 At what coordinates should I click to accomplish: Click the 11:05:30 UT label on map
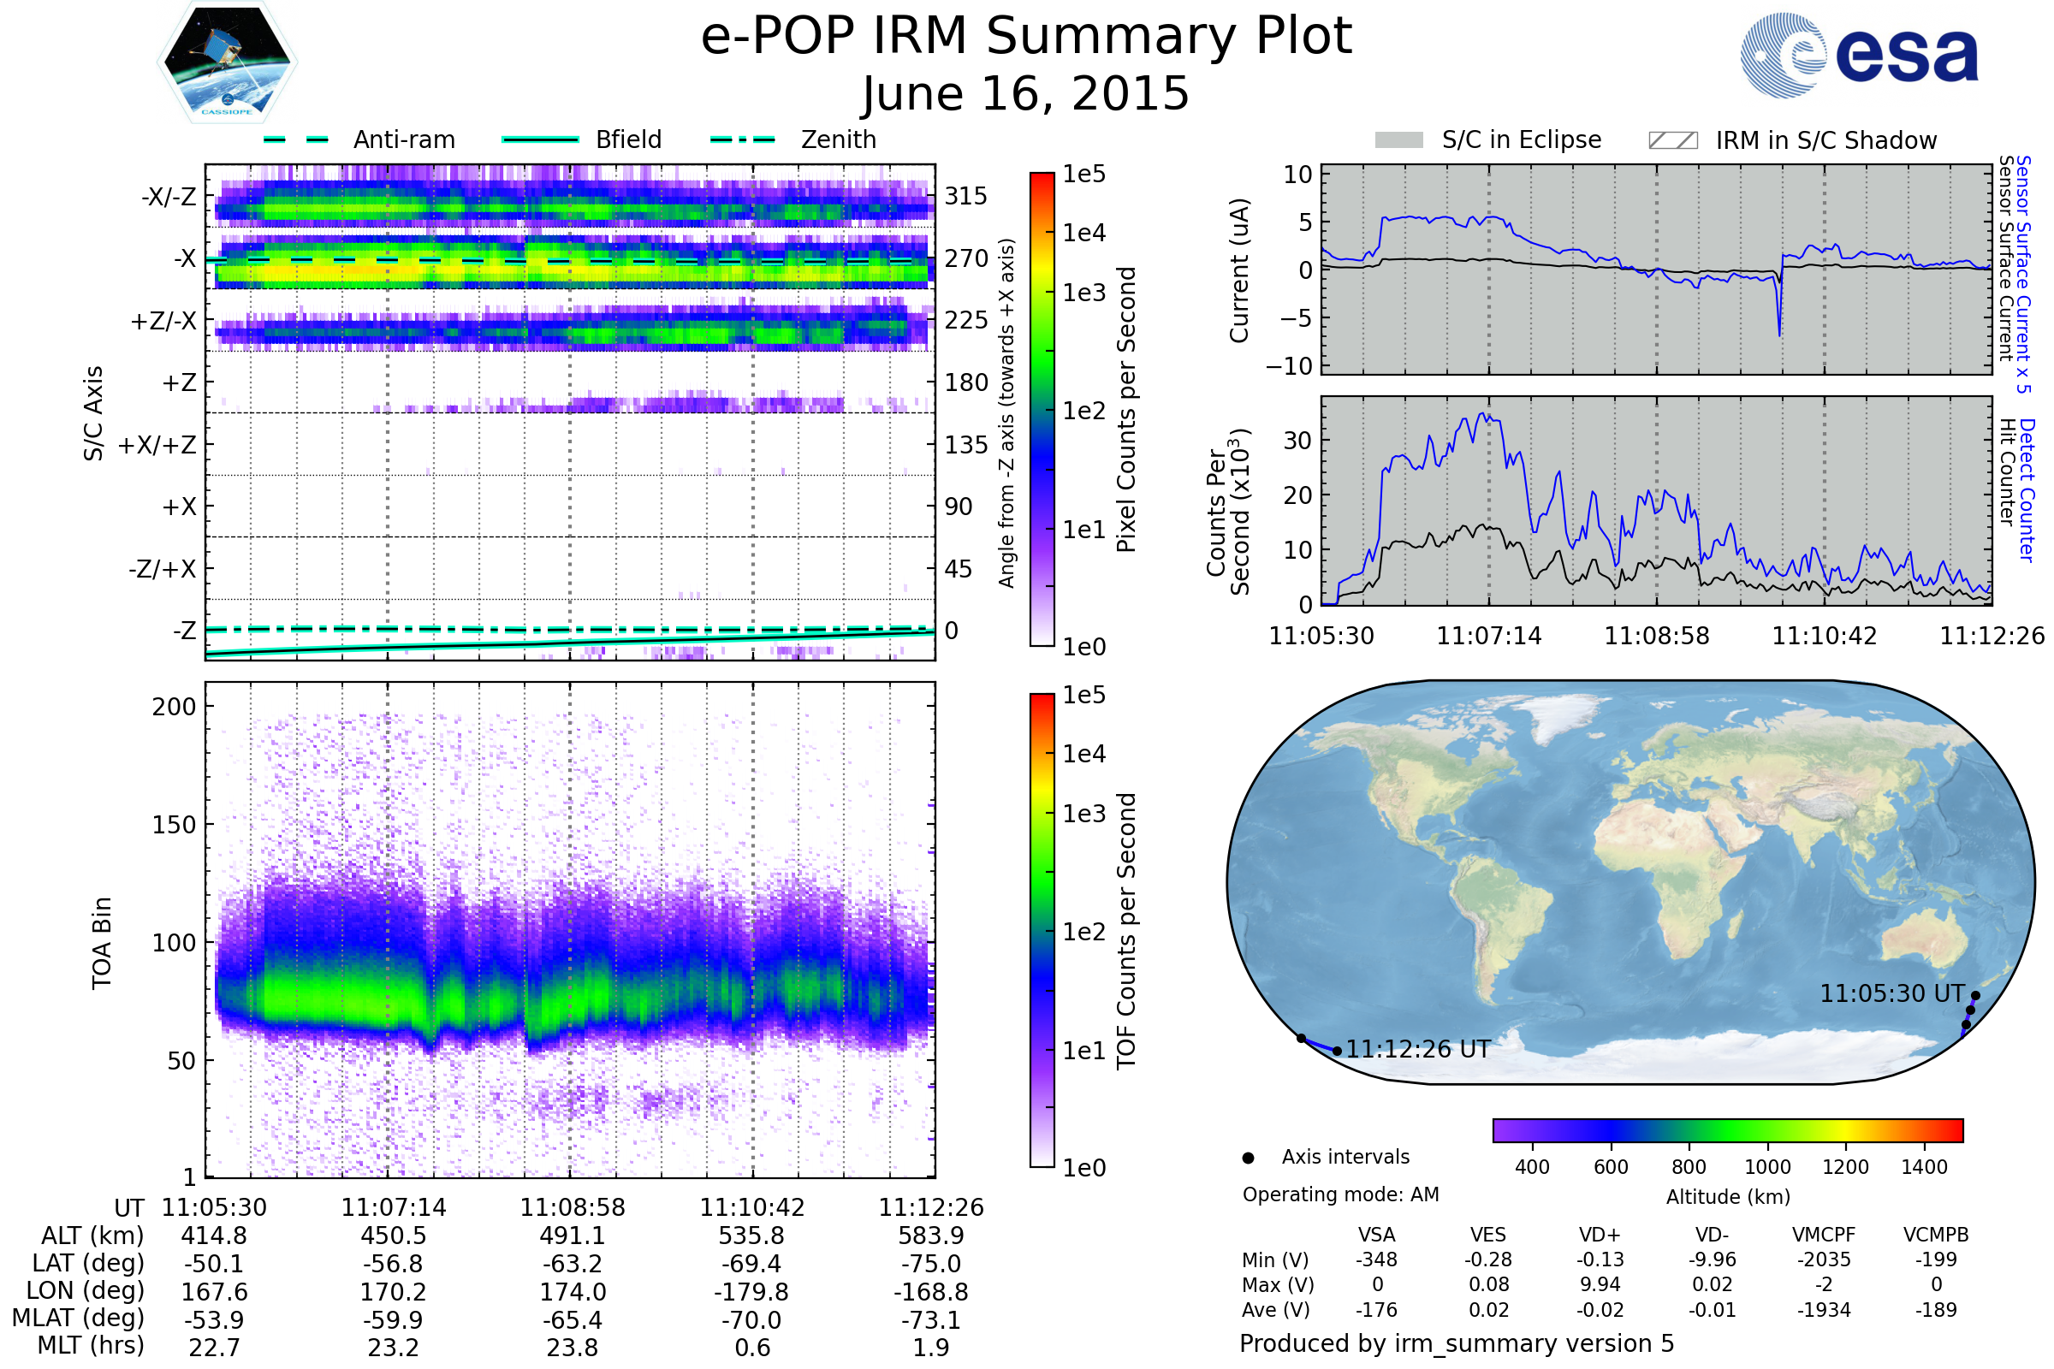[1891, 993]
